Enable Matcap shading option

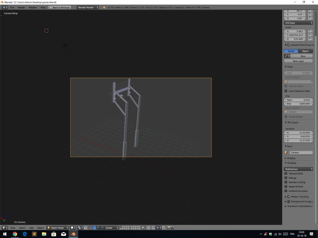pyautogui.click(x=286, y=178)
